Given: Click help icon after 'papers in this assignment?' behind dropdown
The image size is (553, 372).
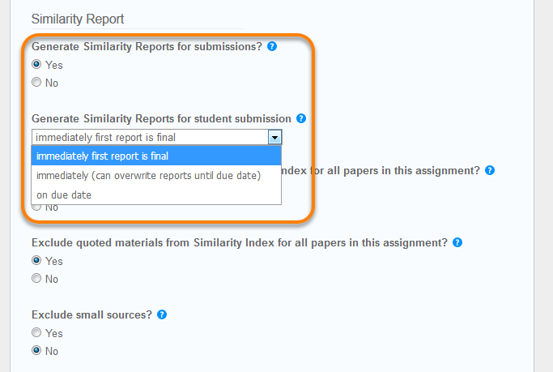Looking at the screenshot, I should coord(490,171).
